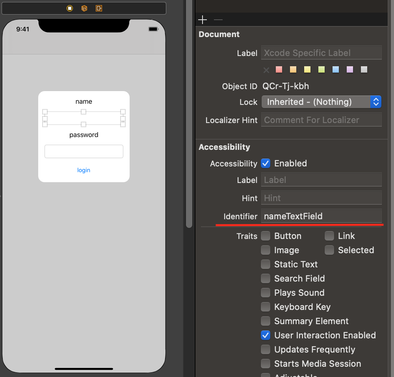Enable the Link trait checkbox

click(x=330, y=236)
